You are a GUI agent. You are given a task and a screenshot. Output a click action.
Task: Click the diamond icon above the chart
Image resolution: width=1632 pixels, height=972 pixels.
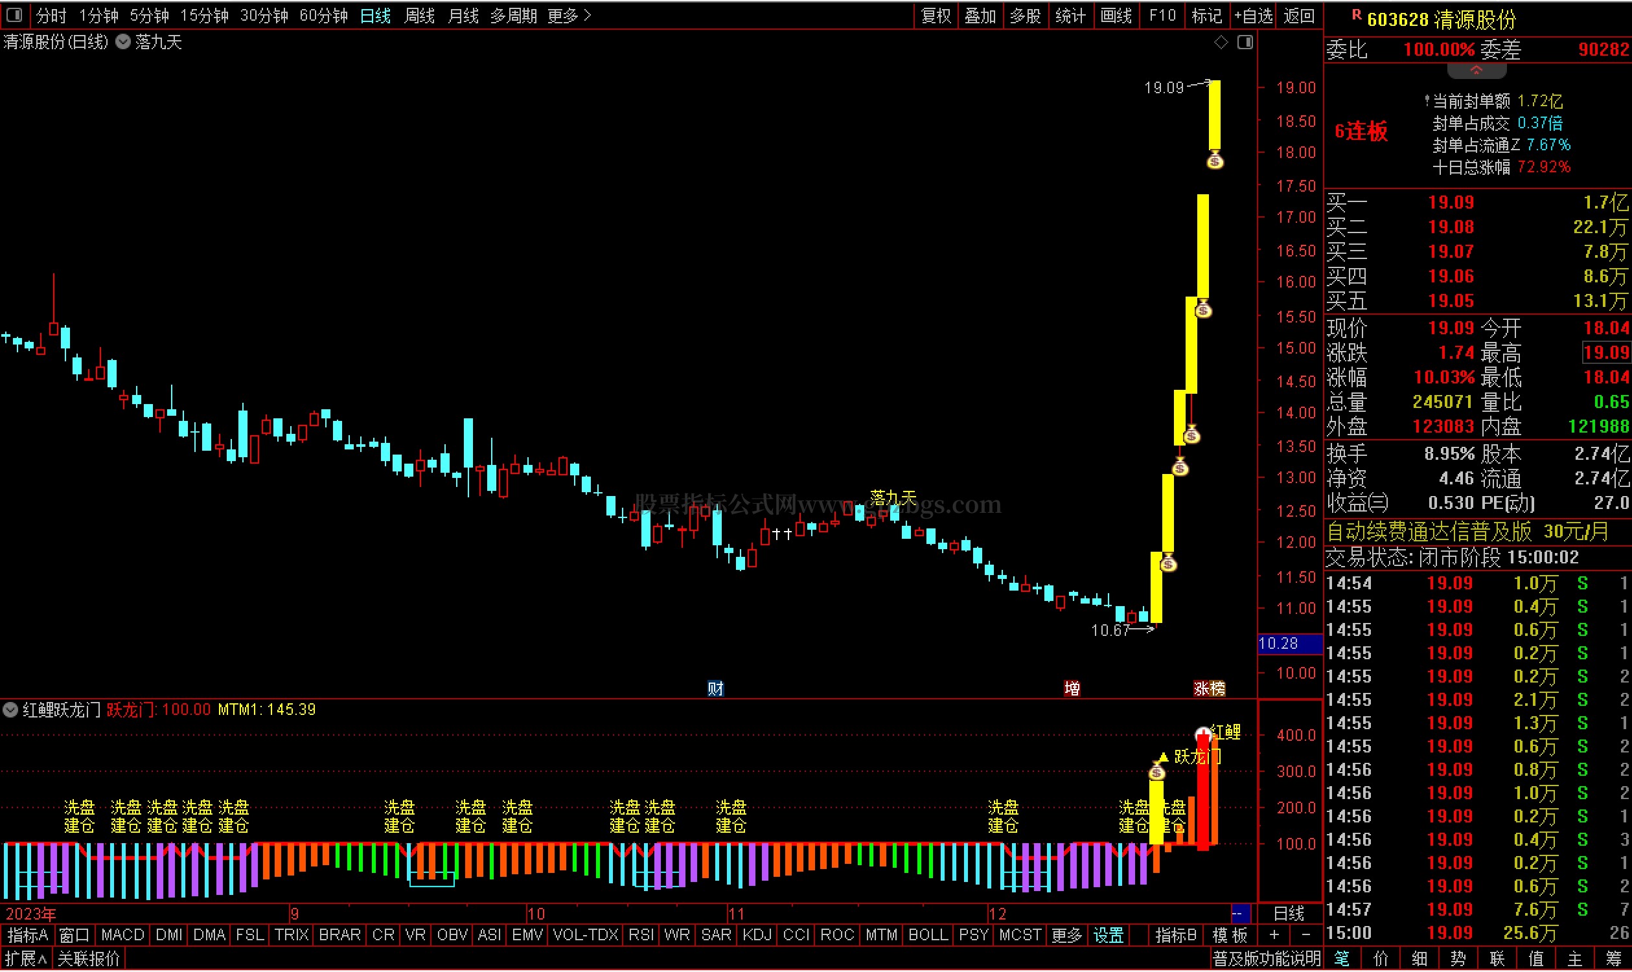tap(1221, 43)
